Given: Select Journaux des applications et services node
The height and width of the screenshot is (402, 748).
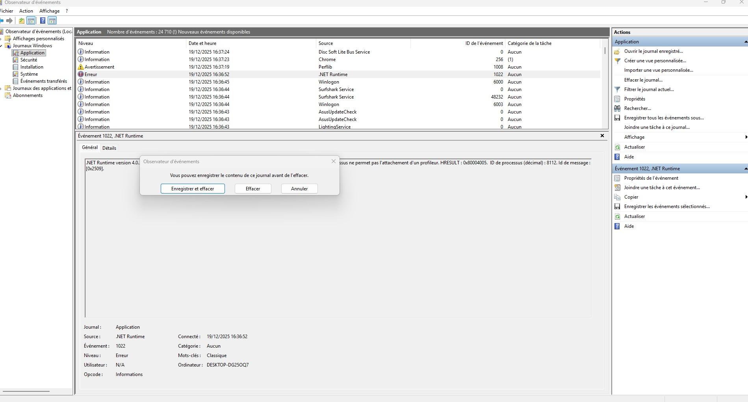Looking at the screenshot, I should (x=42, y=88).
